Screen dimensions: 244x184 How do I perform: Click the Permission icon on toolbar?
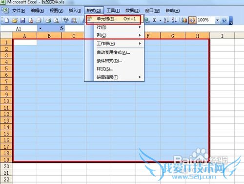31,21
